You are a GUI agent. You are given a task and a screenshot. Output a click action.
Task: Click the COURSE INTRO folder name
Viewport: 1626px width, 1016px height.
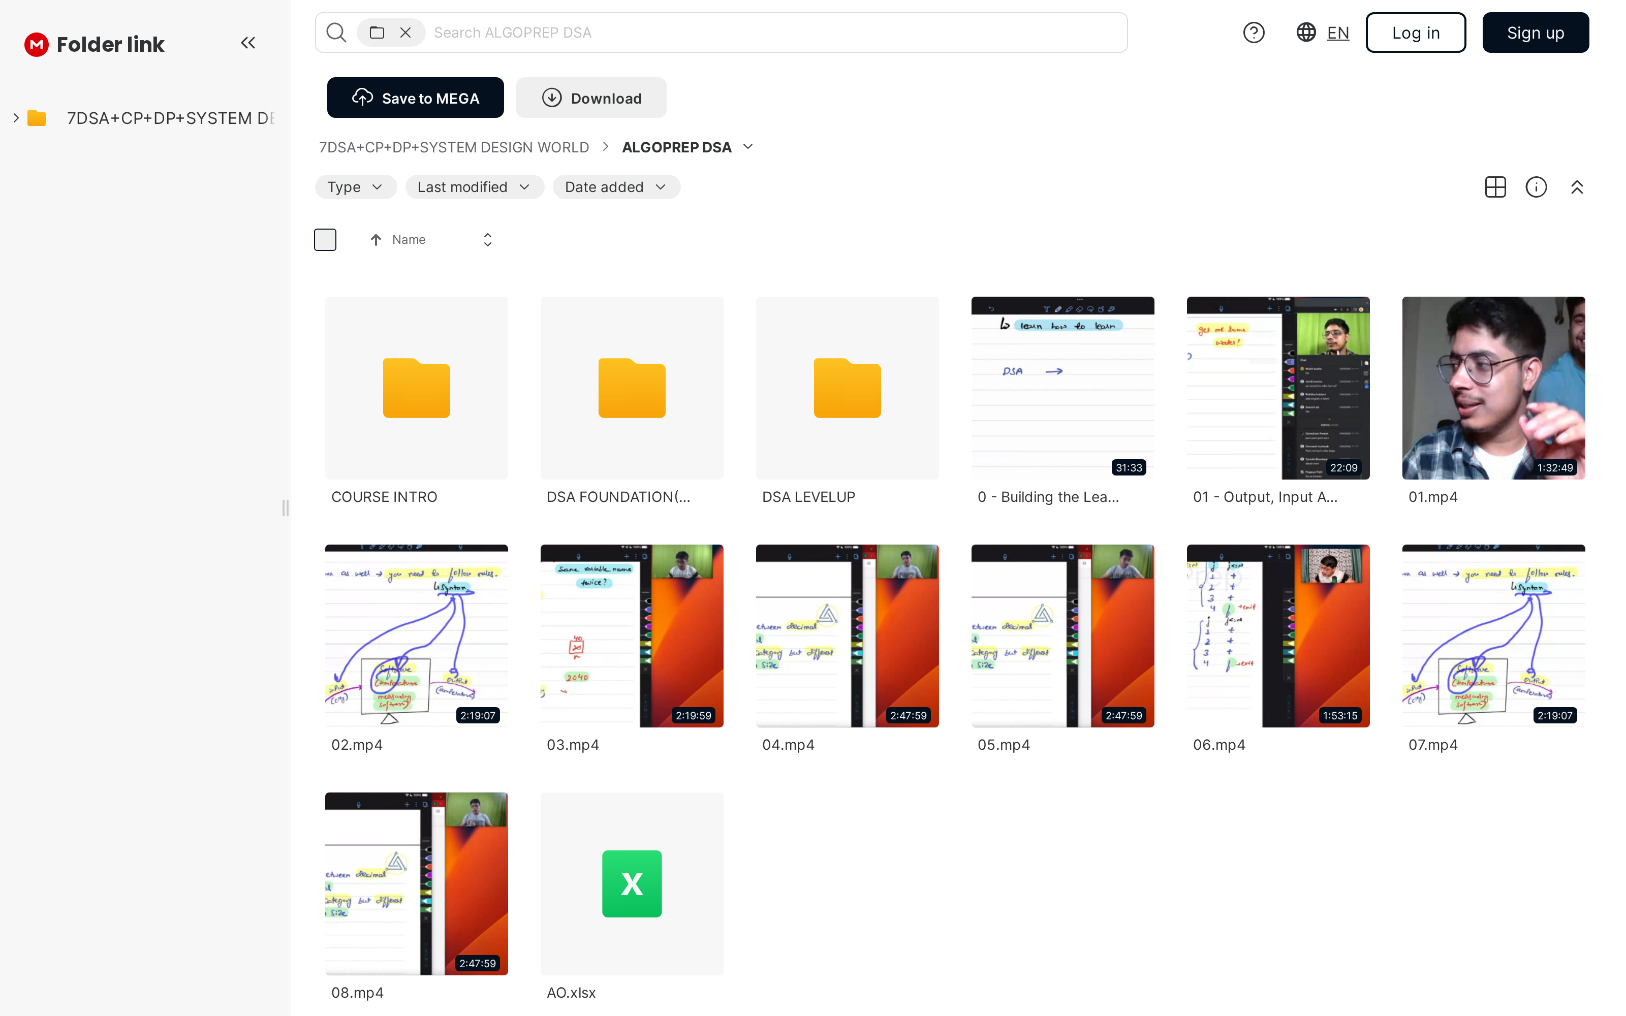384,497
